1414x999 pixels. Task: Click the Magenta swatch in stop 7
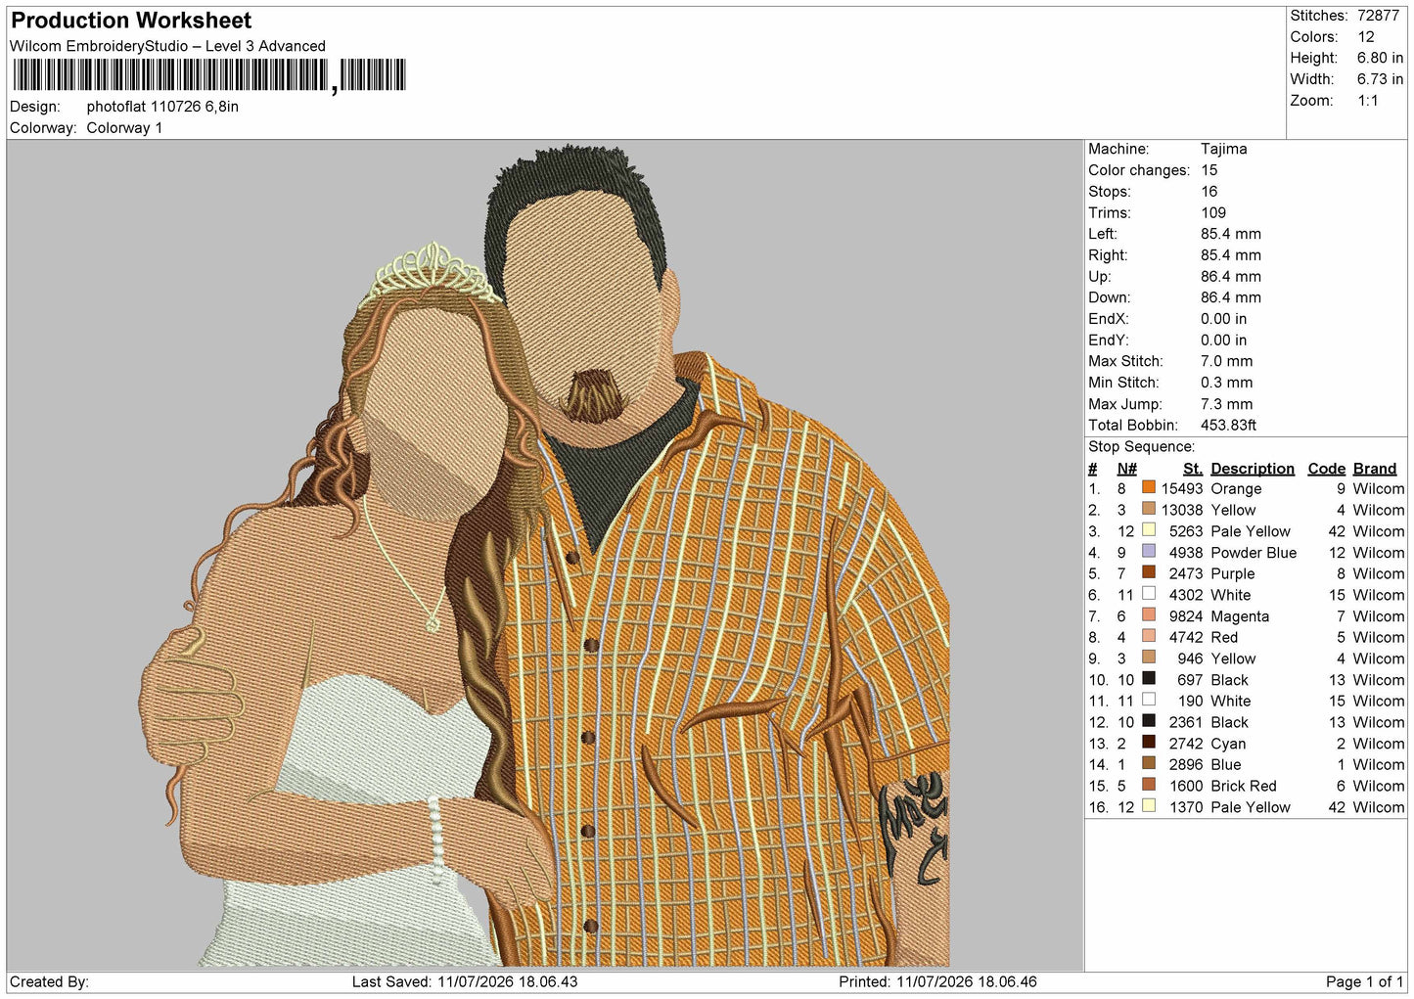pos(1148,614)
